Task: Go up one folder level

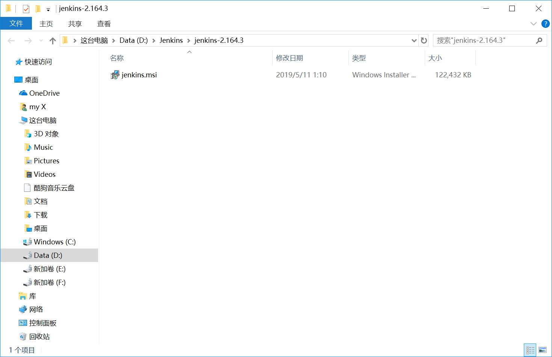Action: (x=53, y=41)
